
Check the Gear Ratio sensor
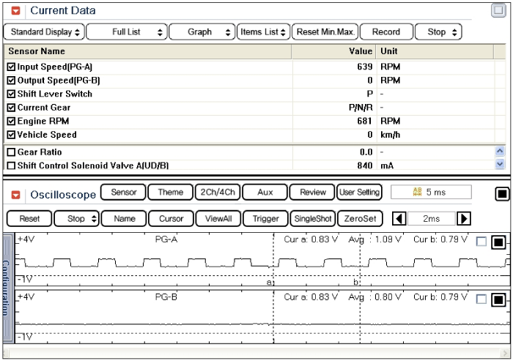click(11, 152)
